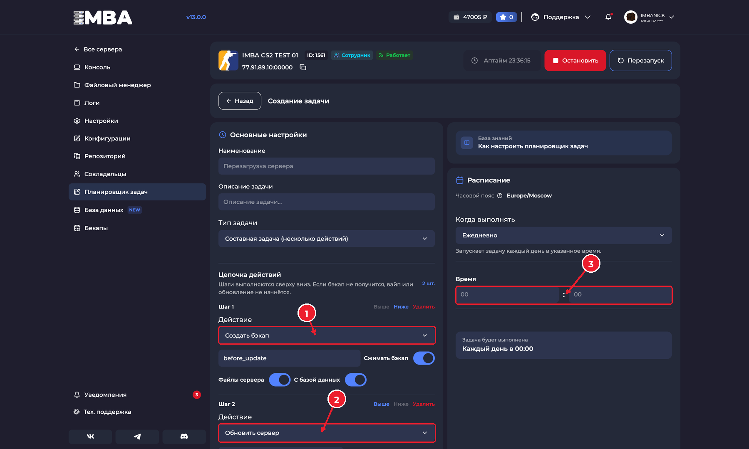Open Файловый менеджер in the sidebar
Screen dimensions: 749x449
tap(137, 85)
